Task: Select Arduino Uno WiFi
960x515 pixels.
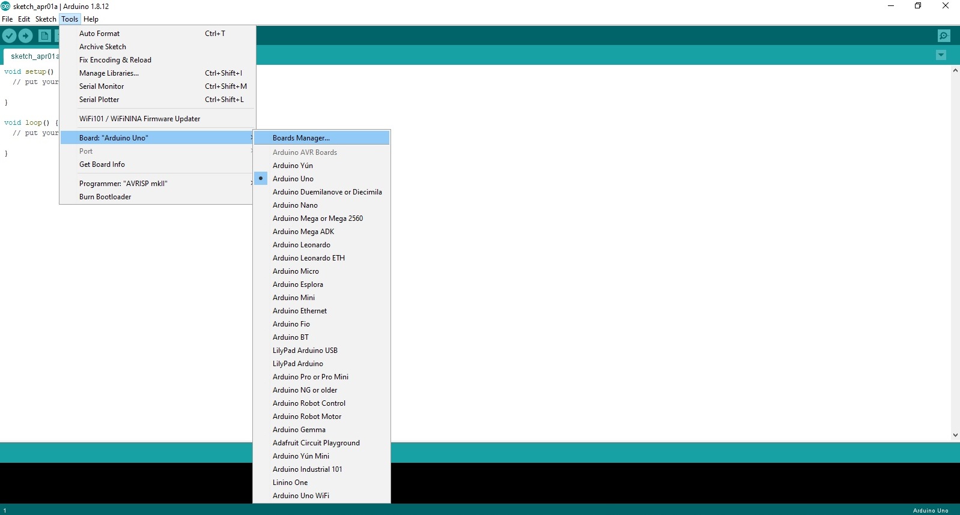Action: coord(321,496)
